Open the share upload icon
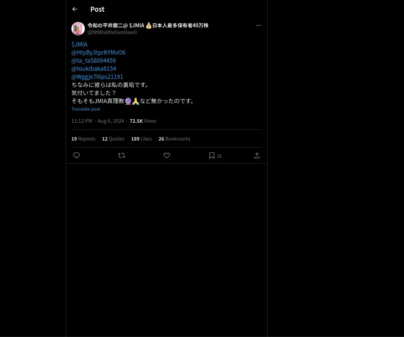The height and width of the screenshot is (337, 404). click(x=257, y=155)
